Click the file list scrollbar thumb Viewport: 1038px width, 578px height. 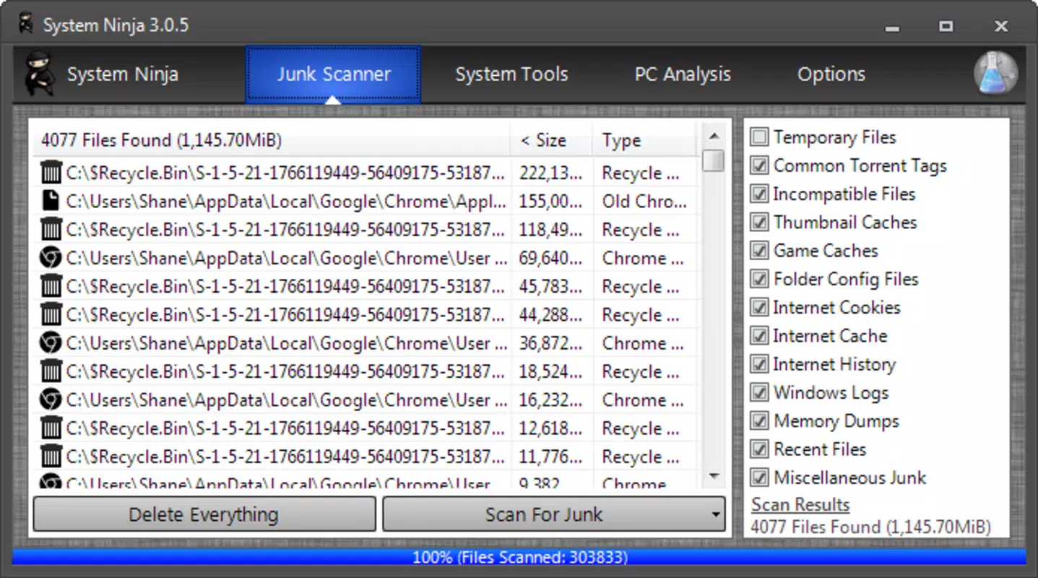(x=714, y=160)
